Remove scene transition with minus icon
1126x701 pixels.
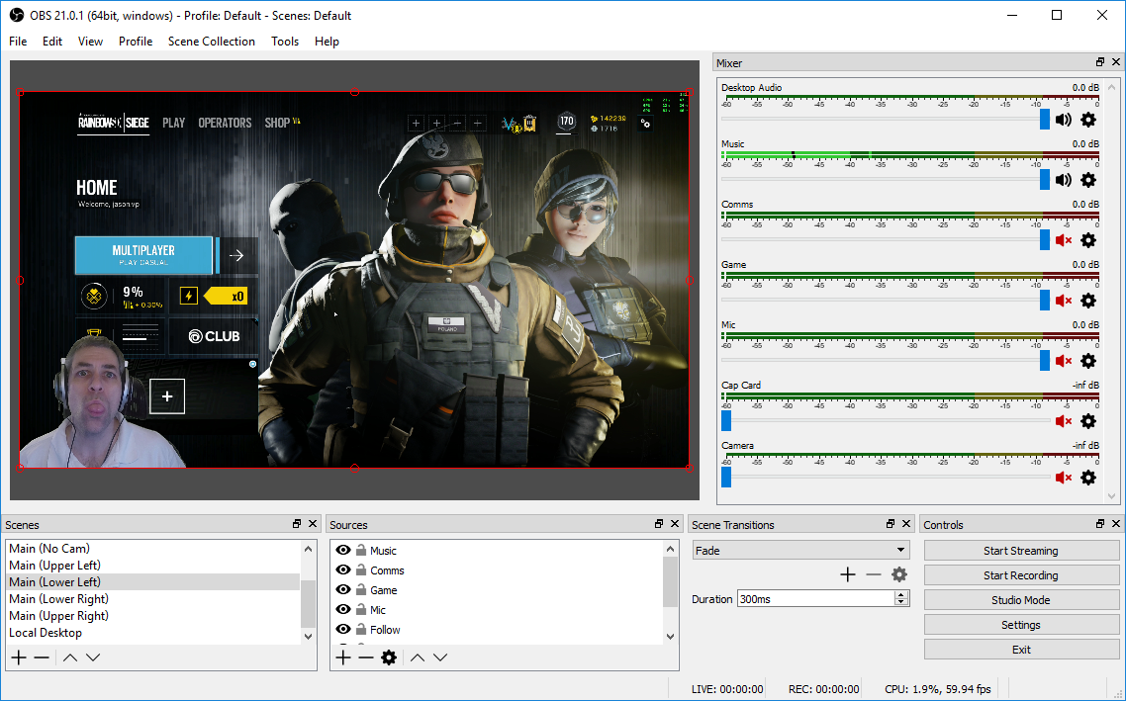(x=874, y=574)
